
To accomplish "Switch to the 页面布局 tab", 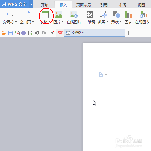I will 84,5.
